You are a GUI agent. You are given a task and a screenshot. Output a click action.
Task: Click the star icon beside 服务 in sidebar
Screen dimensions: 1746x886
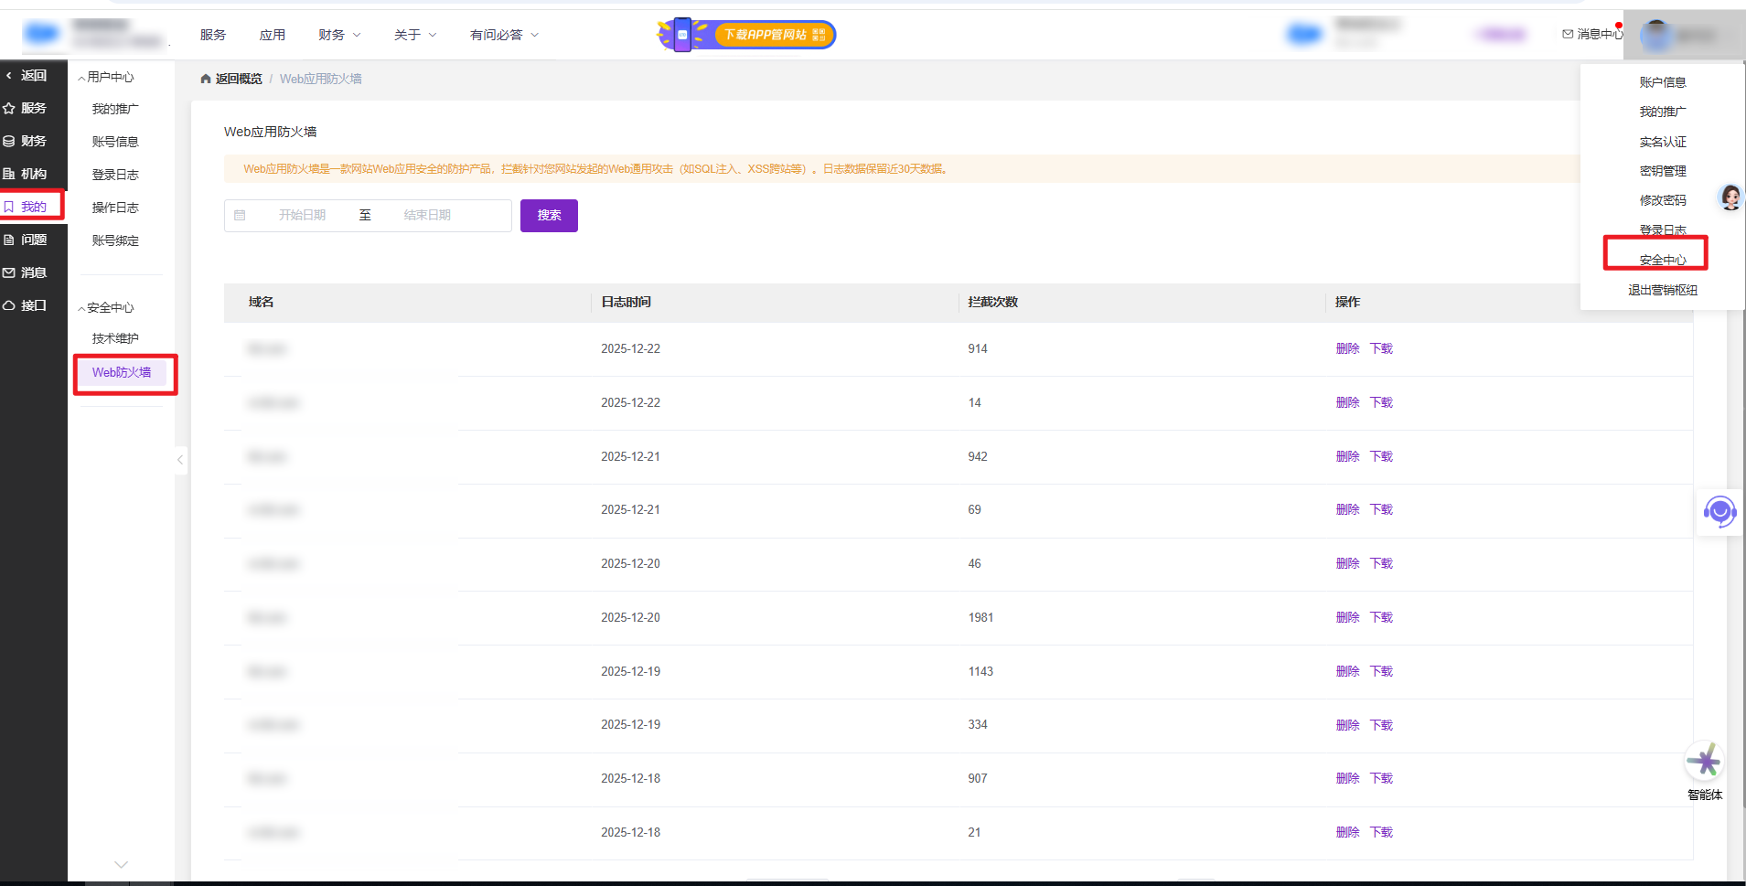[x=9, y=108]
